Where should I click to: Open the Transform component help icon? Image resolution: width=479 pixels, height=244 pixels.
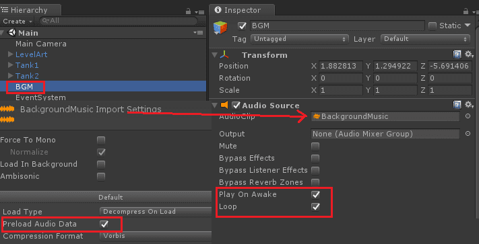click(457, 54)
